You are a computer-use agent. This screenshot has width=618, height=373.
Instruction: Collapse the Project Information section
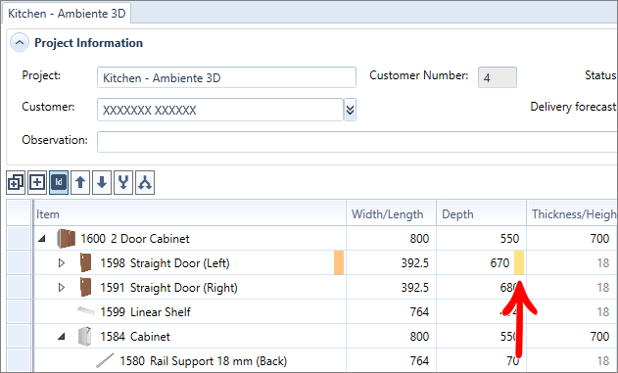[x=20, y=42]
